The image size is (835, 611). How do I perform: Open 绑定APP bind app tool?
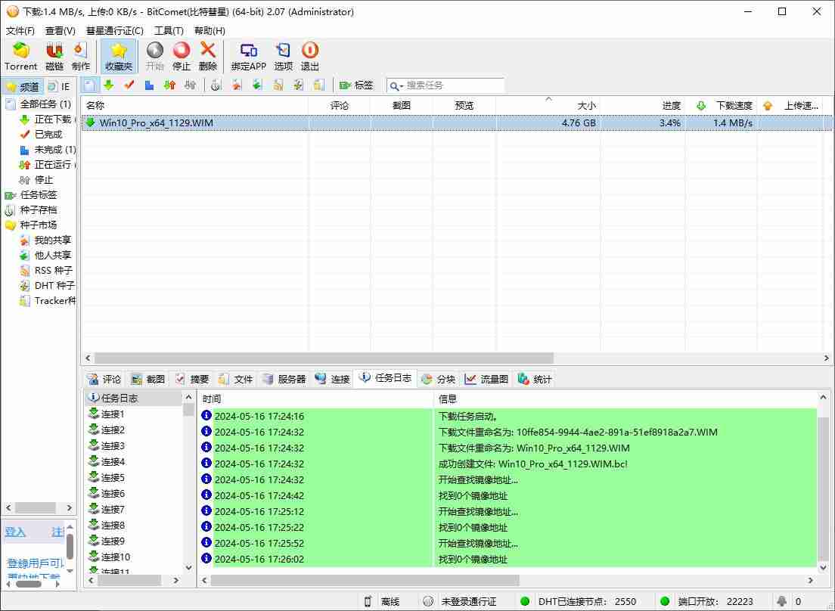coord(249,57)
